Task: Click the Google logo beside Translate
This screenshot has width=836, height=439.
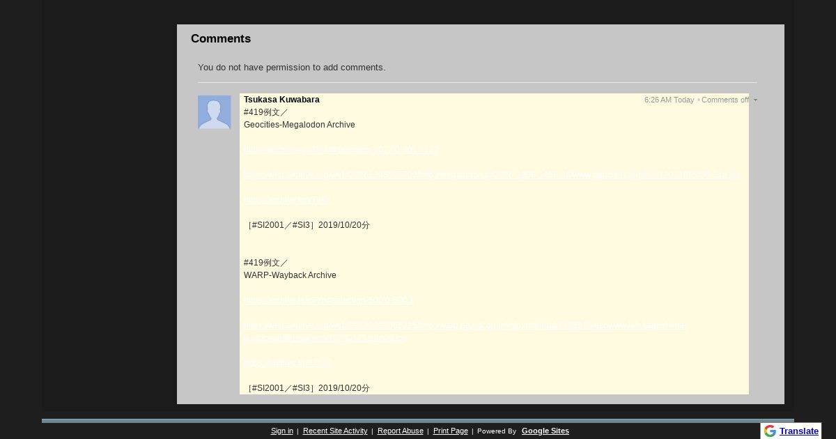Action: [x=770, y=431]
